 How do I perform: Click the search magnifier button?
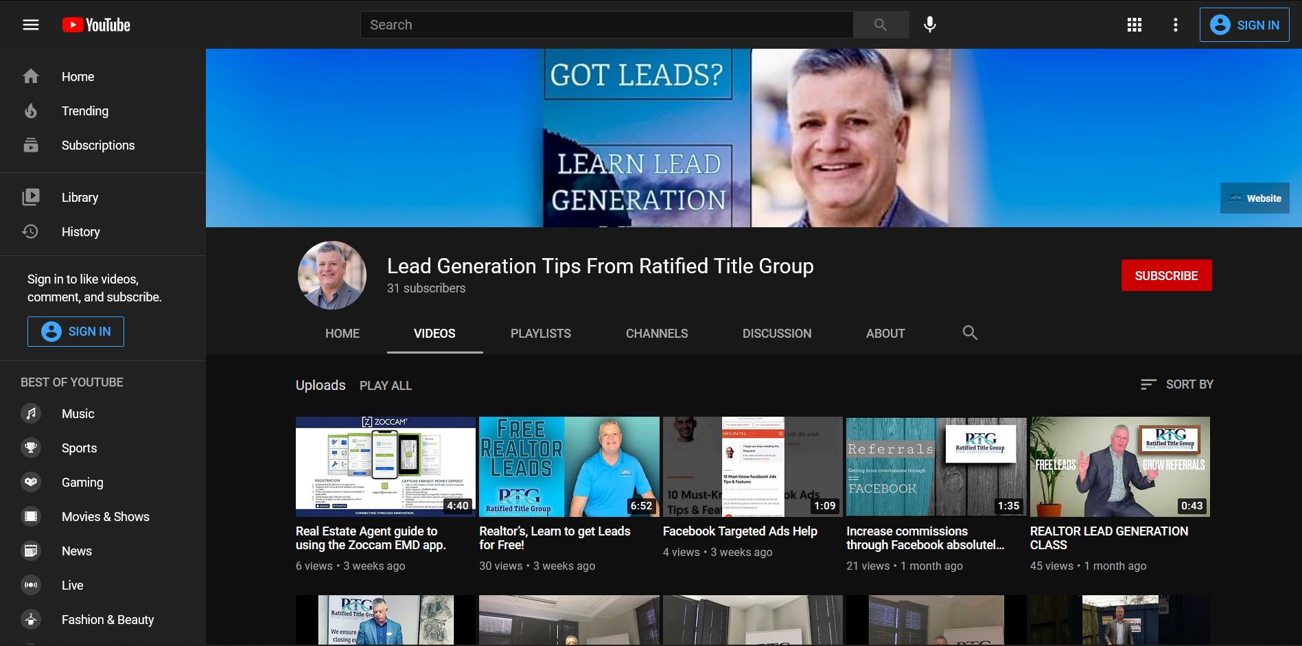point(881,25)
